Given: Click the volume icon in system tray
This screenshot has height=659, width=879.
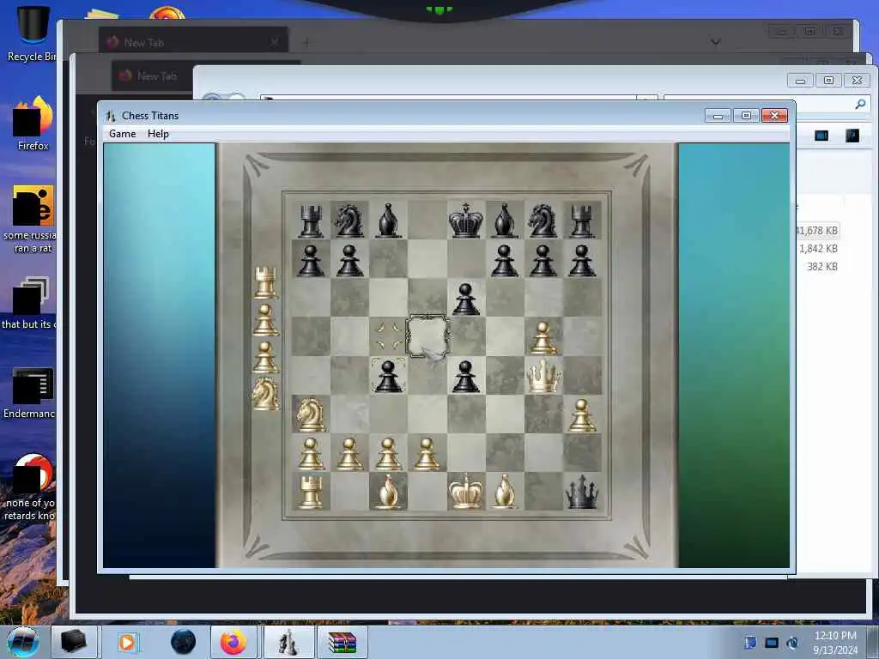Looking at the screenshot, I should point(792,643).
